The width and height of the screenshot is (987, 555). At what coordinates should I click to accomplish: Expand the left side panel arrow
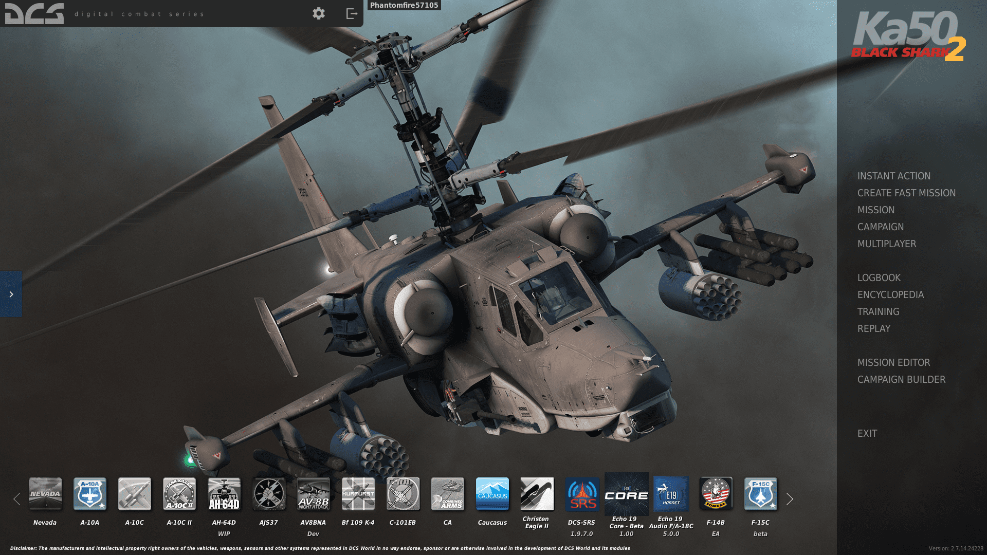11,294
